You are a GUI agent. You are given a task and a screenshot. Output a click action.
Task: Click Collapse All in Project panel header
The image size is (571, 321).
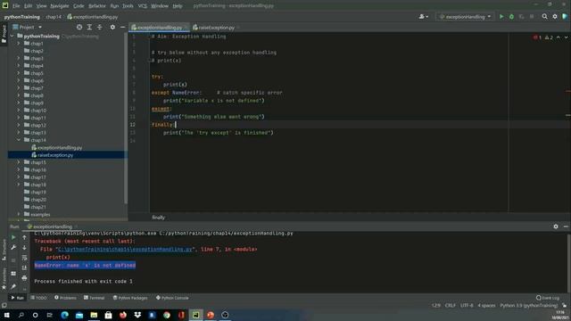click(99, 27)
